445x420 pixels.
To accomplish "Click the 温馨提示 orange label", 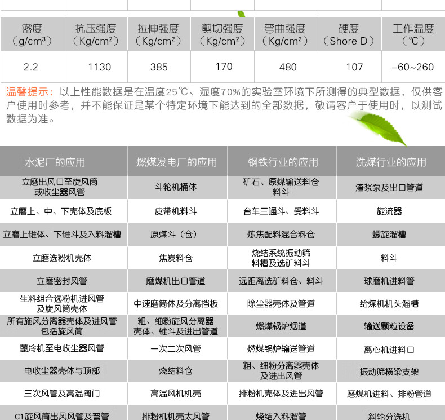I will 30,92.
